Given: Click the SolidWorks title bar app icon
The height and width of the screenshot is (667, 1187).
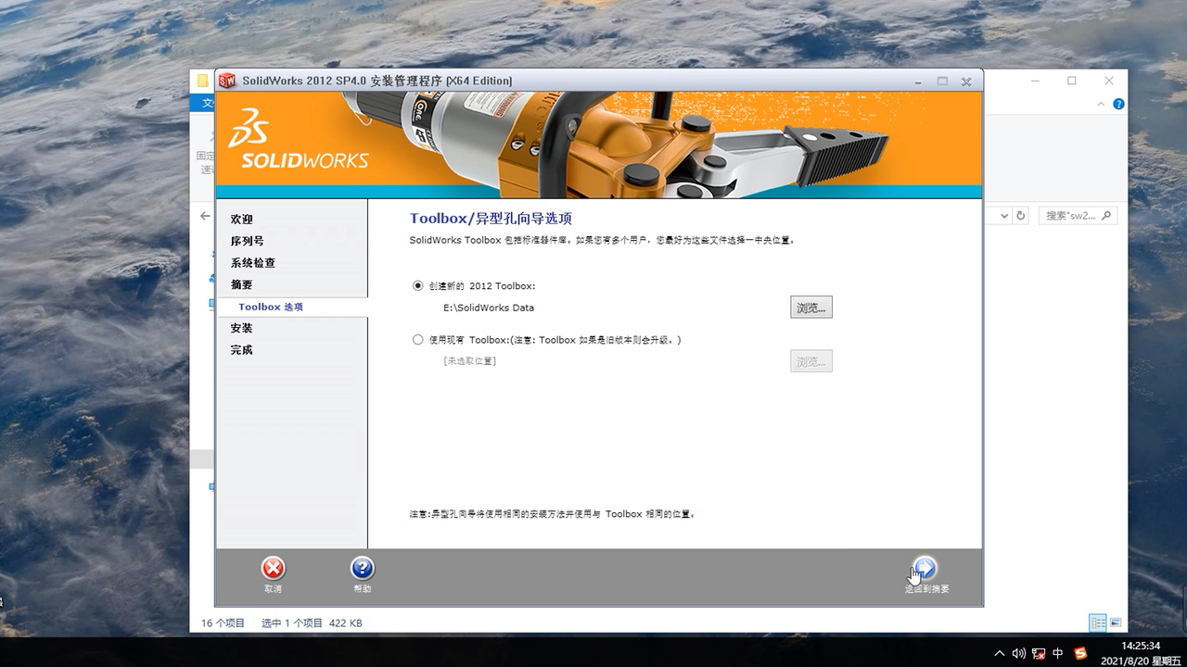Looking at the screenshot, I should coord(227,81).
